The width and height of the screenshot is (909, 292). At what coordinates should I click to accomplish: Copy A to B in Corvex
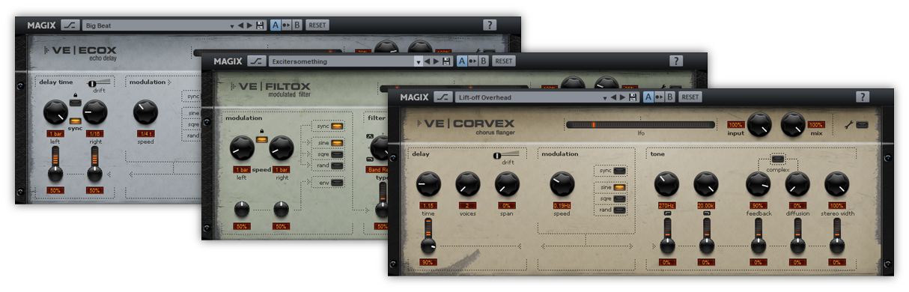click(660, 97)
